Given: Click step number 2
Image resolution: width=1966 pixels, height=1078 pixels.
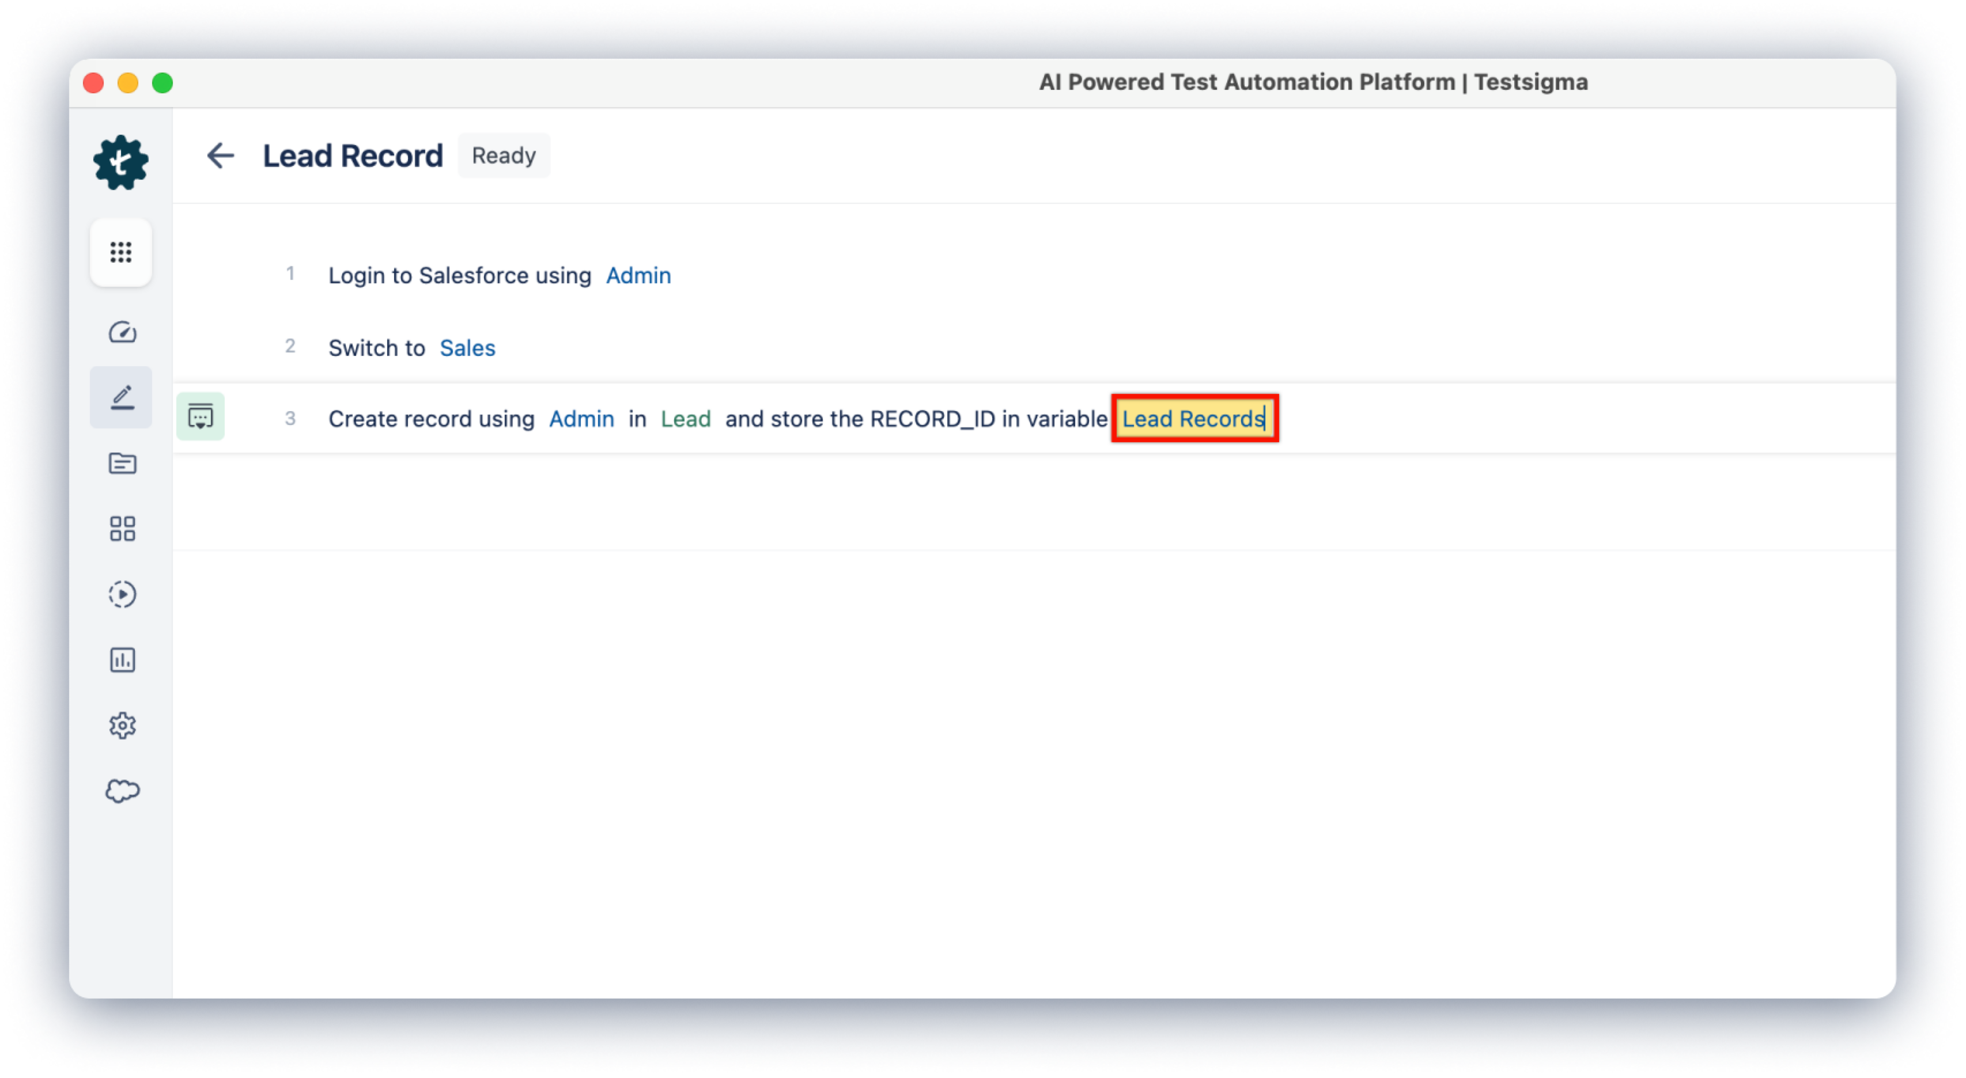Looking at the screenshot, I should coord(290,346).
